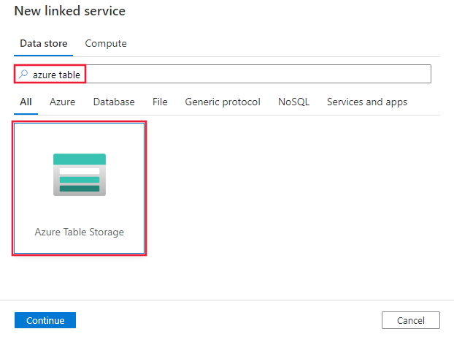Choose the NoSQL category filter
The height and width of the screenshot is (337, 454).
pyautogui.click(x=293, y=102)
